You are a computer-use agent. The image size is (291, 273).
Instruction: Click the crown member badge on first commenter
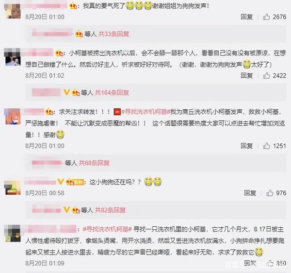73,6
